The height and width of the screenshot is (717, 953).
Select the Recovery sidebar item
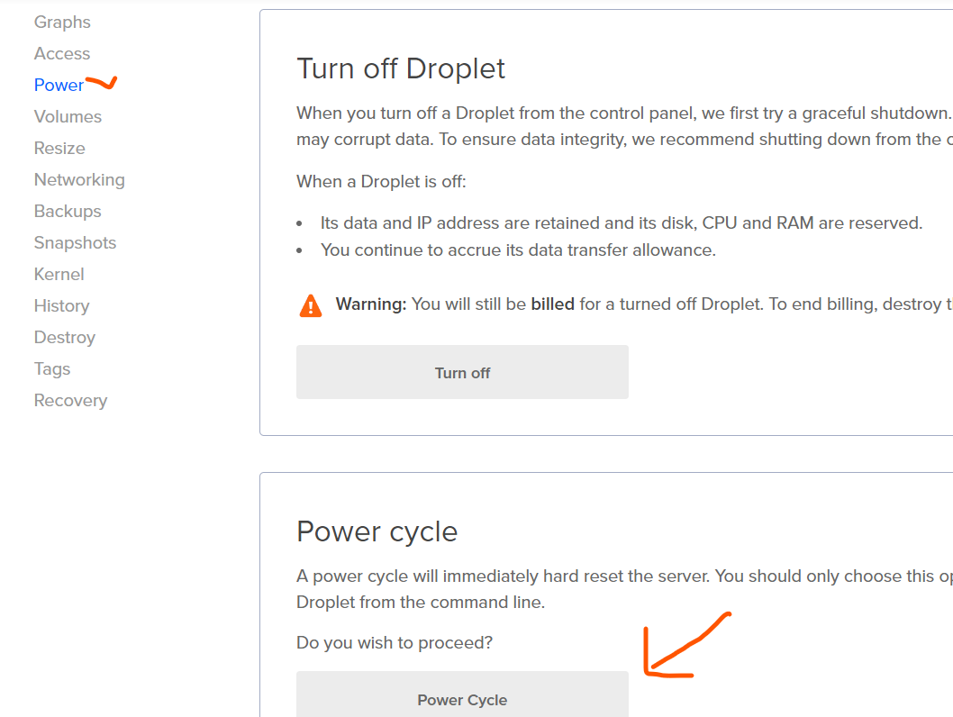[70, 401]
